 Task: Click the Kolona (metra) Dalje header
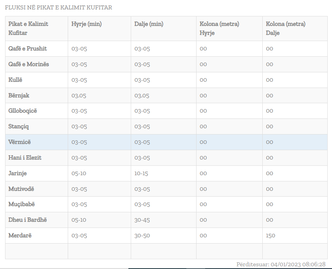coord(285,28)
